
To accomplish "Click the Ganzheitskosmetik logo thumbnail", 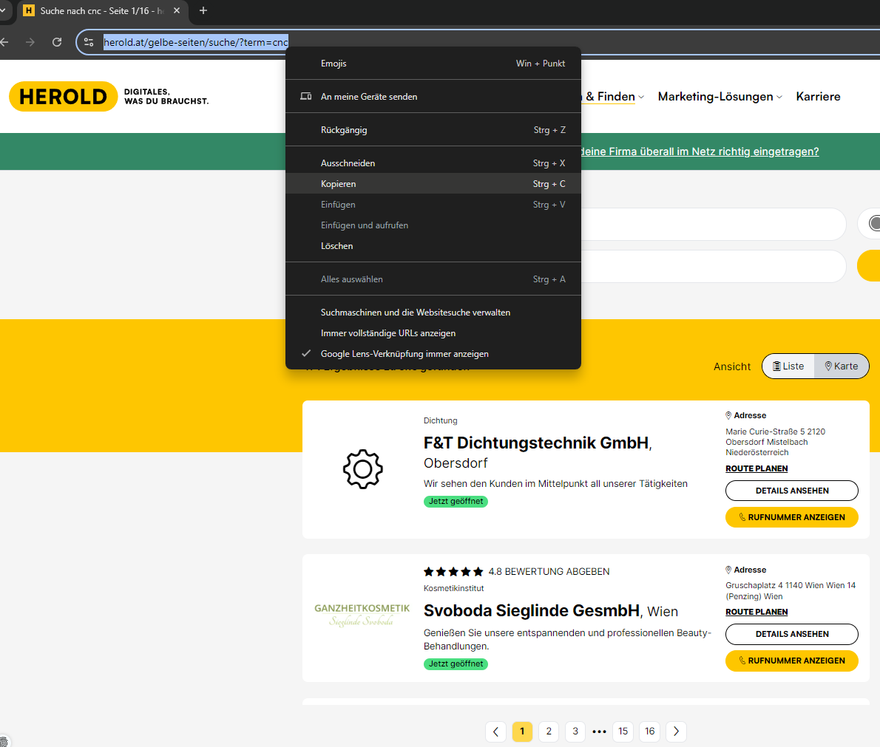I will point(362,615).
